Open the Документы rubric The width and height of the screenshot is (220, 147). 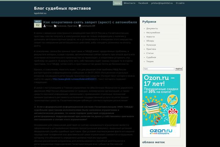152,28
